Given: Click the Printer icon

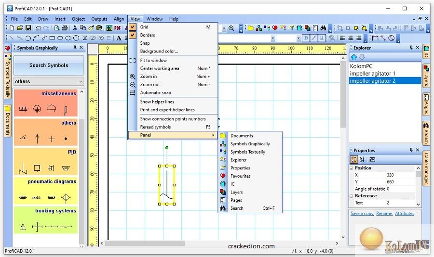Looking at the screenshot, I should (65, 28).
